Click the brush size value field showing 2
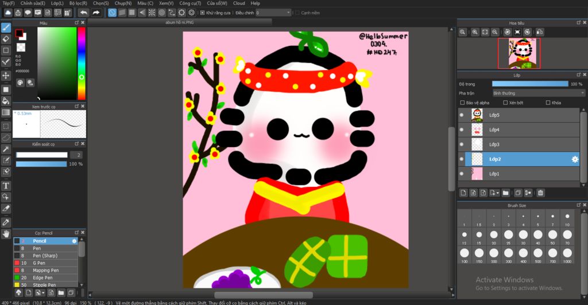Screen dimensions: 588x305 76,155
